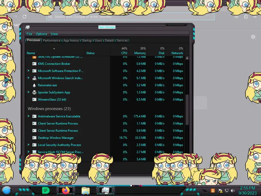Open the File menu in Task Manager
Screen dimensions: 261x196
29,34
